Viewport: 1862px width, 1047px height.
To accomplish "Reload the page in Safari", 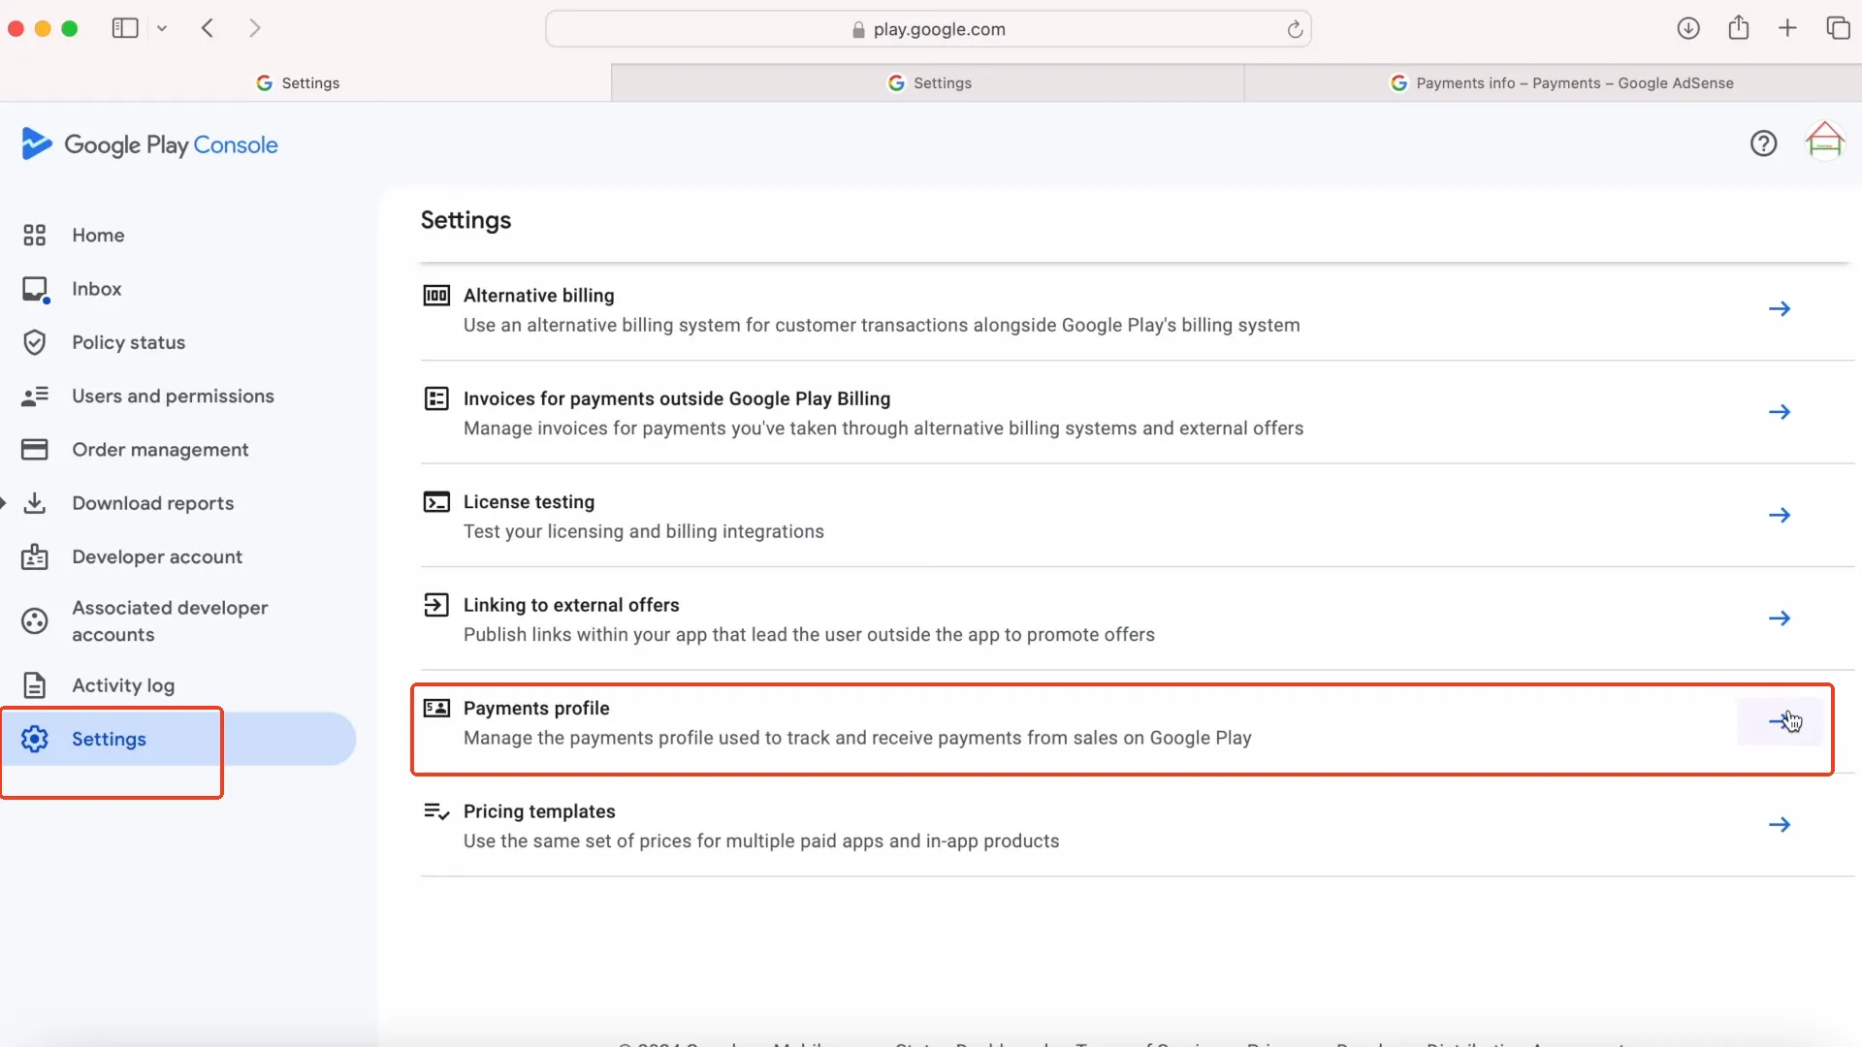I will pyautogui.click(x=1295, y=29).
